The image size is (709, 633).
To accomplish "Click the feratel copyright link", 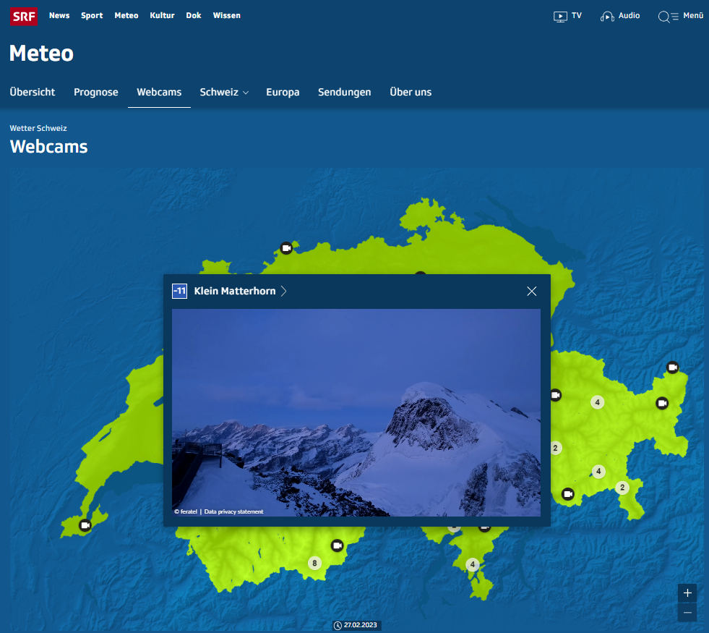I will click(186, 511).
